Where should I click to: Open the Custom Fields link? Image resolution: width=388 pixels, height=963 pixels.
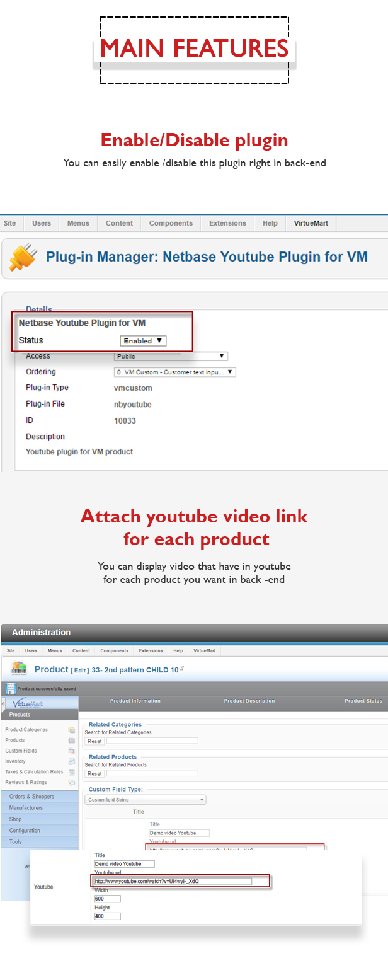pos(21,751)
